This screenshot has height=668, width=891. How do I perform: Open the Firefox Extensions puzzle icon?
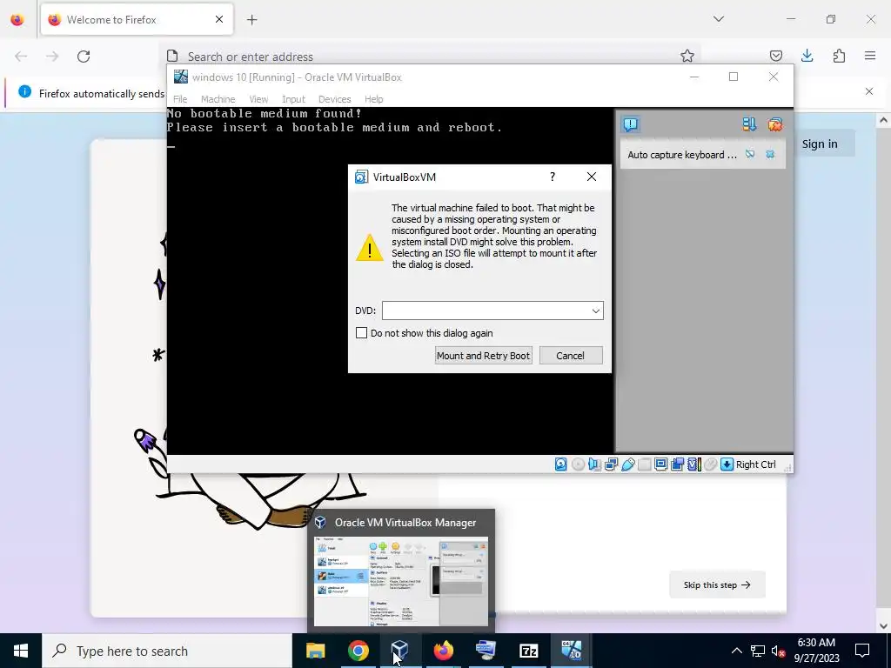pyautogui.click(x=839, y=56)
